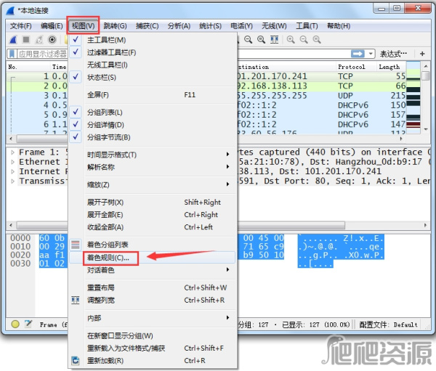Click the filter bookmark icon
The height and width of the screenshot is (371, 436).
12,54
